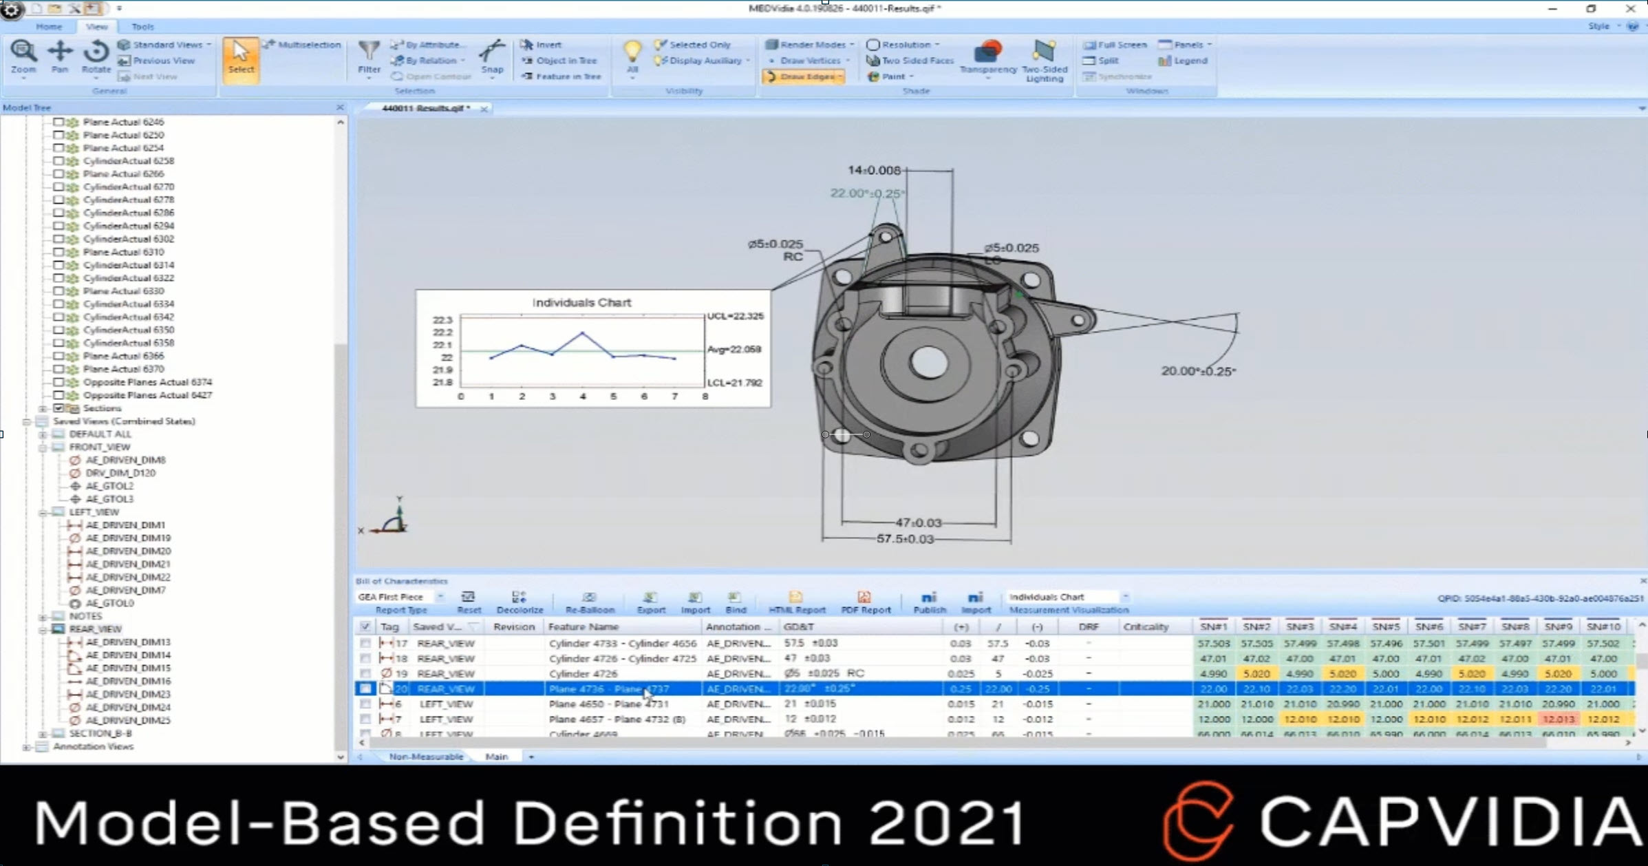
Task: Enable Two Sided Faces
Action: click(x=910, y=60)
